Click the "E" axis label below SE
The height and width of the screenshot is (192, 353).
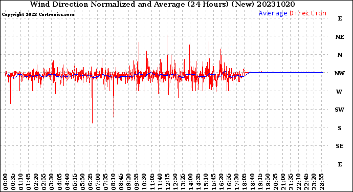click(x=340, y=164)
